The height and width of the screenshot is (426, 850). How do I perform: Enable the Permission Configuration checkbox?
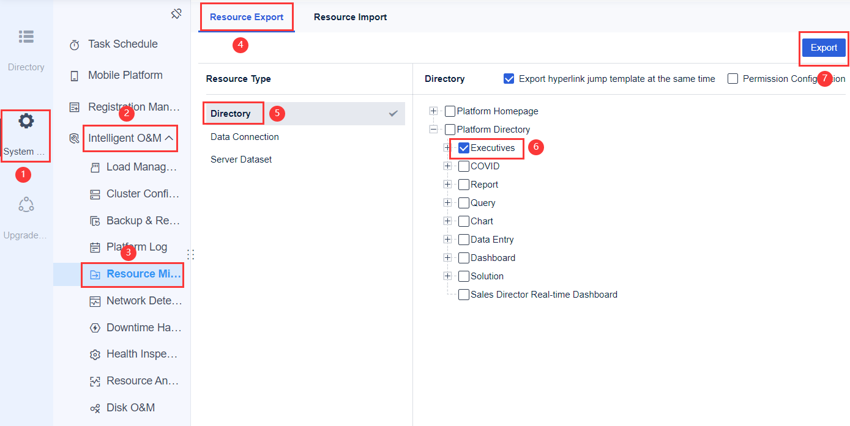point(733,79)
